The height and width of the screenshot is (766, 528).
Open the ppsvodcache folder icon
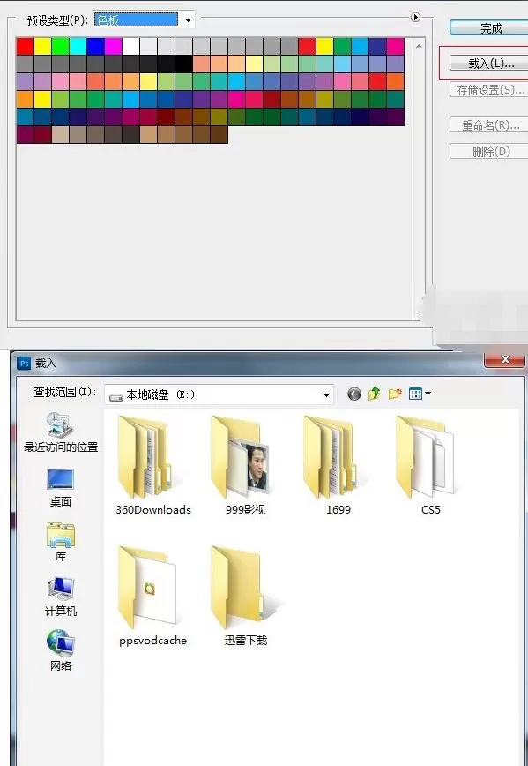[x=147, y=587]
